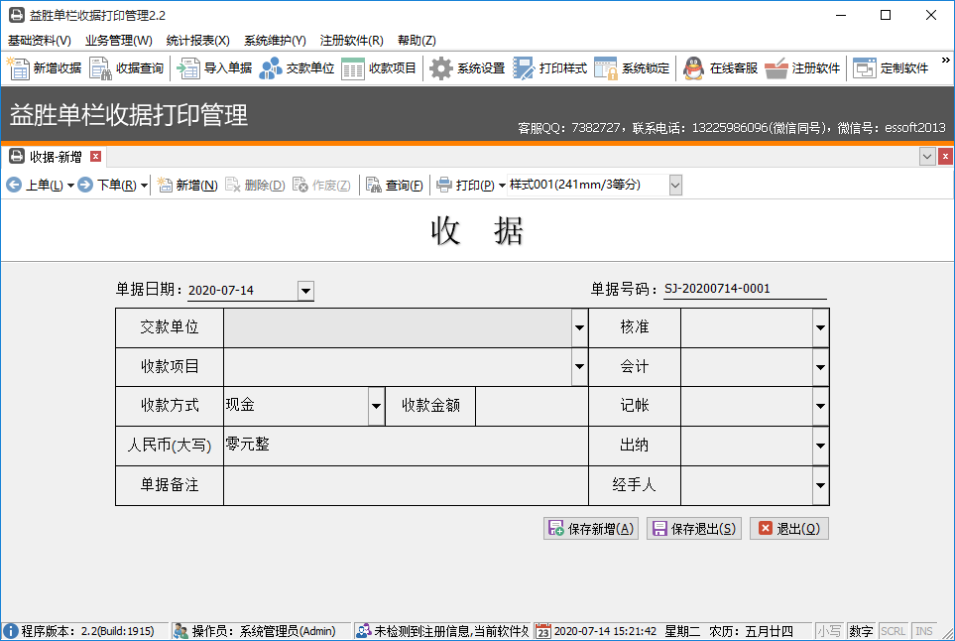The image size is (955, 641).
Task: Close all tabs with far-right red X
Action: (x=945, y=157)
